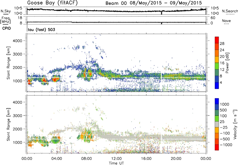Click the 28 value on power colorbar
Image resolution: width=238 pixels, height=165 pixels.
[222, 43]
